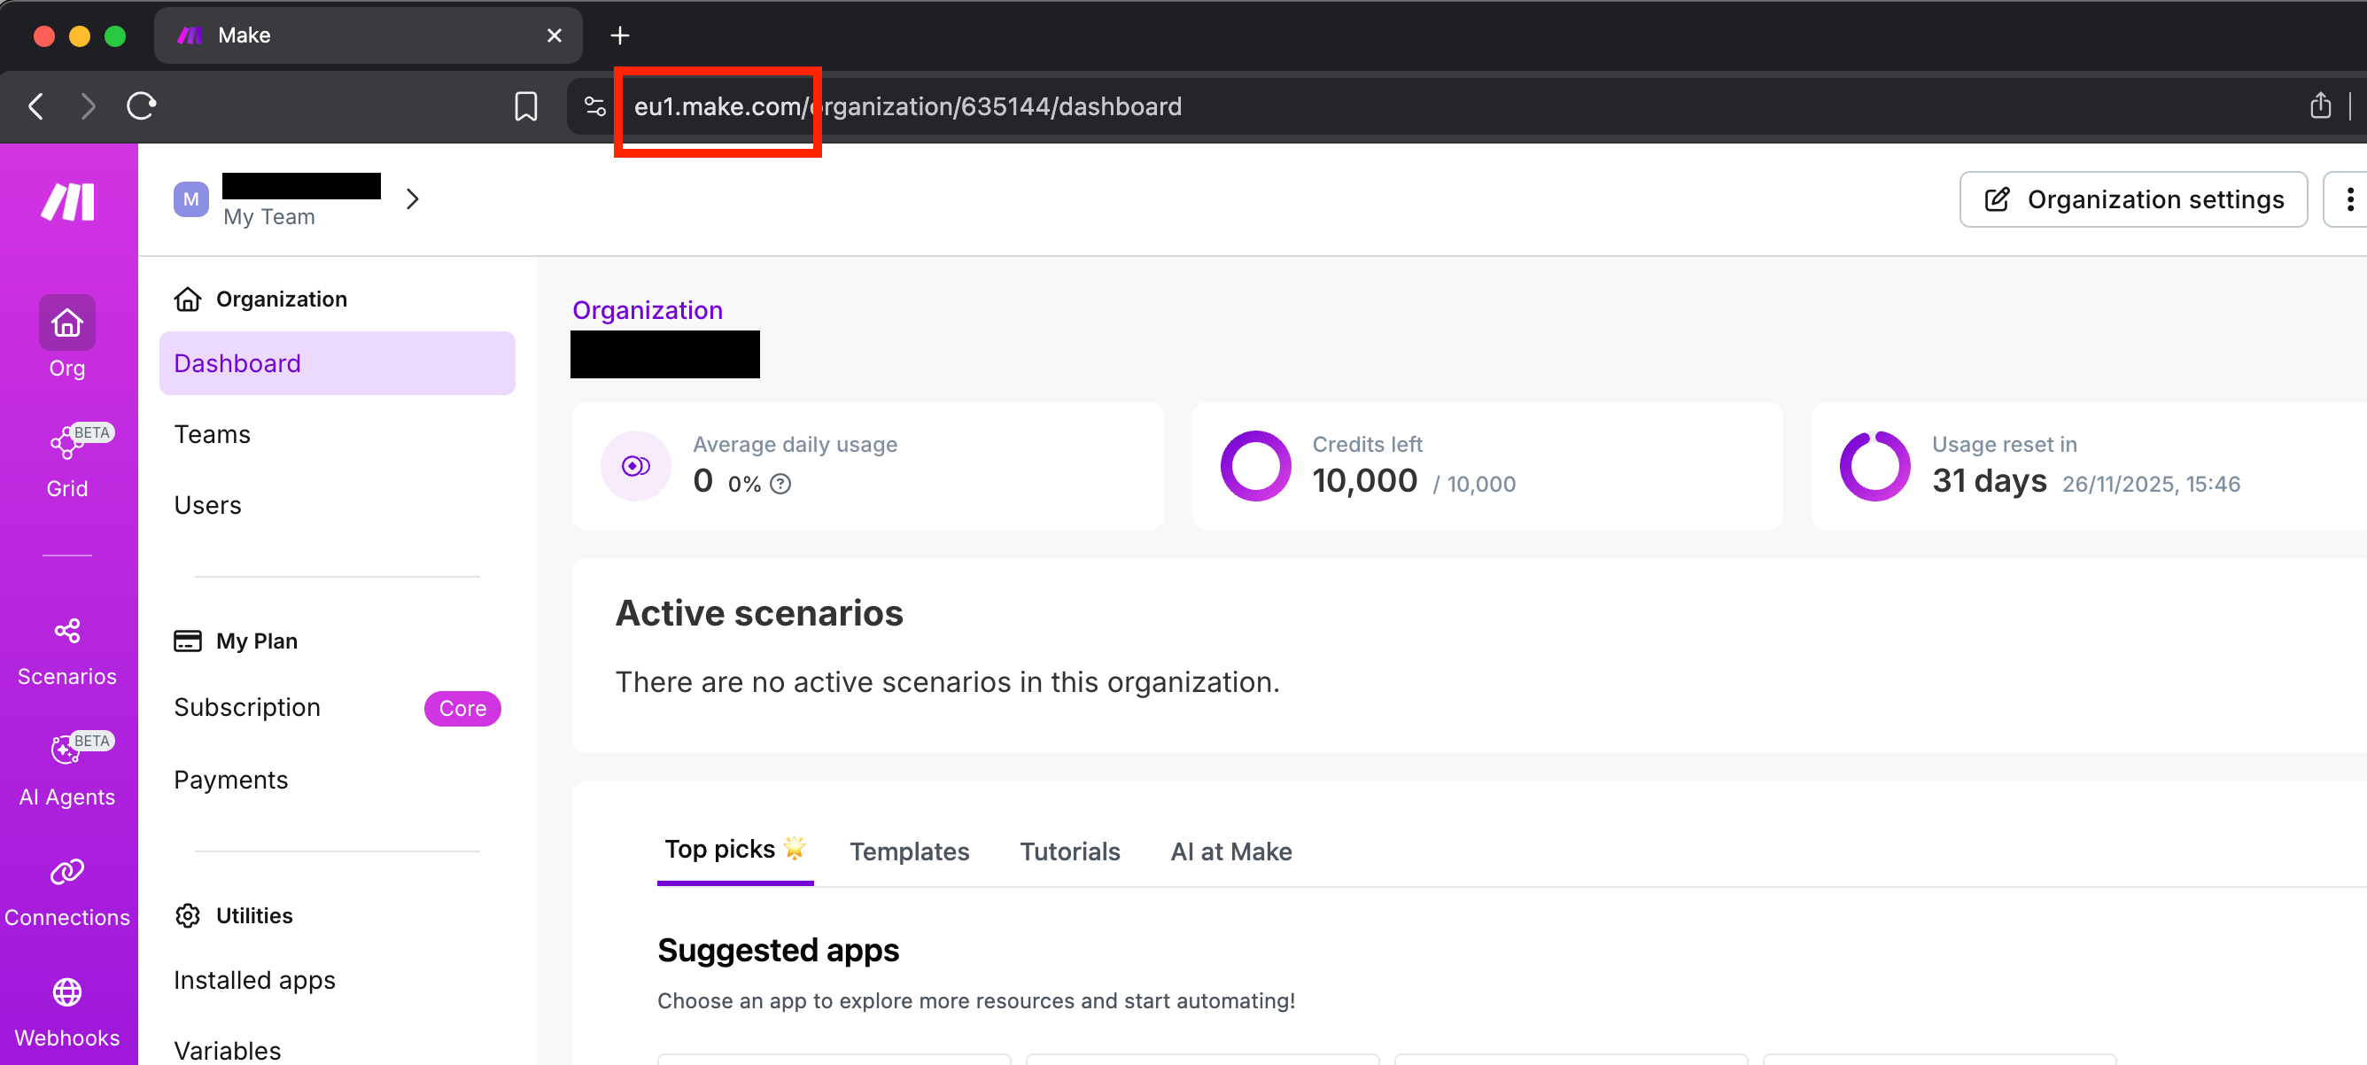Click the '31 days' usage reset value
Image resolution: width=2367 pixels, height=1065 pixels.
[x=1990, y=480]
